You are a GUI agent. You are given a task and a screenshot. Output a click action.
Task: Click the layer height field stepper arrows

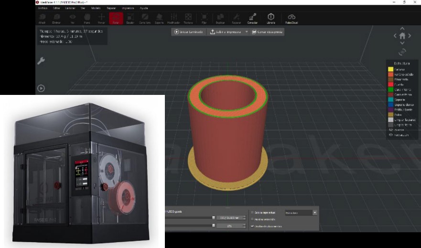tap(244, 217)
